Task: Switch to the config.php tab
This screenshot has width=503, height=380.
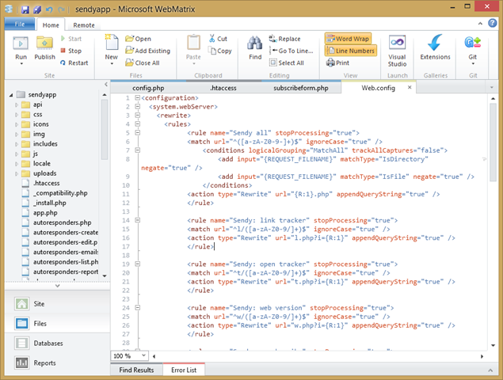Action: (x=148, y=88)
